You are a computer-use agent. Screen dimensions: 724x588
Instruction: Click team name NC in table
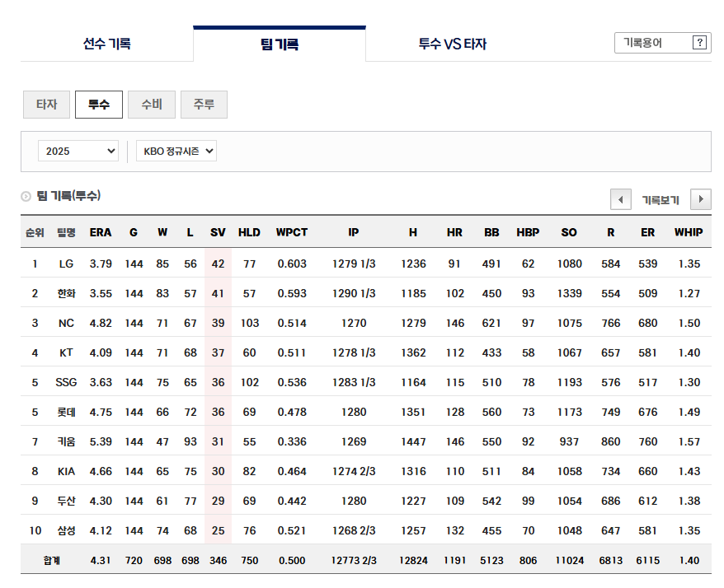click(66, 324)
